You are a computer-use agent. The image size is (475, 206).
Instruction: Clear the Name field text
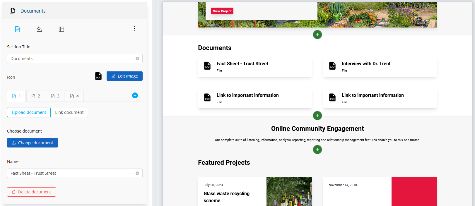137,173
